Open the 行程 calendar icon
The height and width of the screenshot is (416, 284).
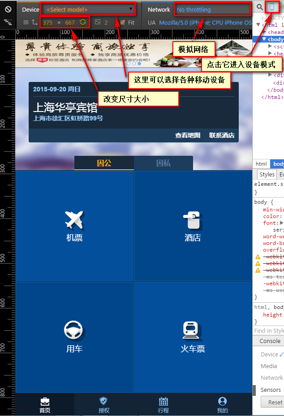pos(163,401)
